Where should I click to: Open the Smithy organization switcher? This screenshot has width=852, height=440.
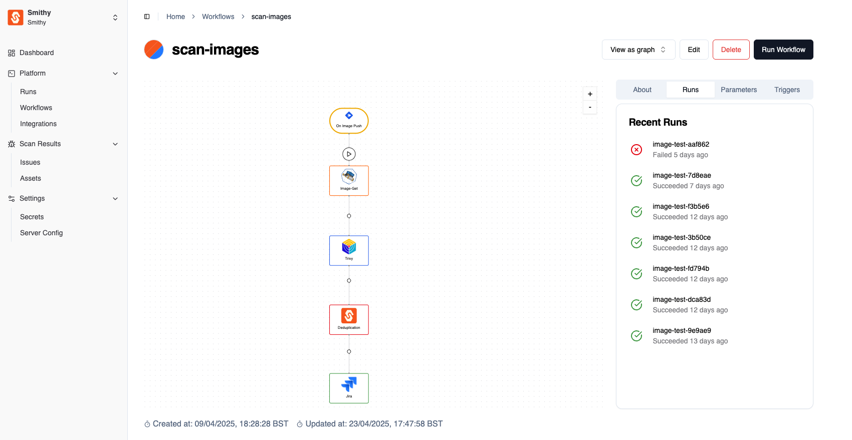[115, 18]
